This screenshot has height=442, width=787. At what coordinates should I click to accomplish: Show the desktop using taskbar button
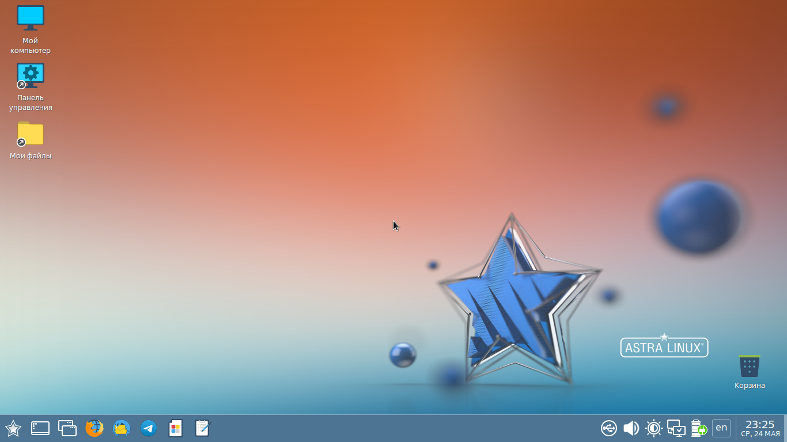point(39,428)
